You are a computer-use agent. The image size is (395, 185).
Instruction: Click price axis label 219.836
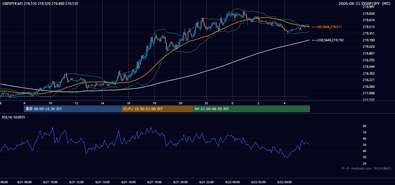pyautogui.click(x=368, y=14)
